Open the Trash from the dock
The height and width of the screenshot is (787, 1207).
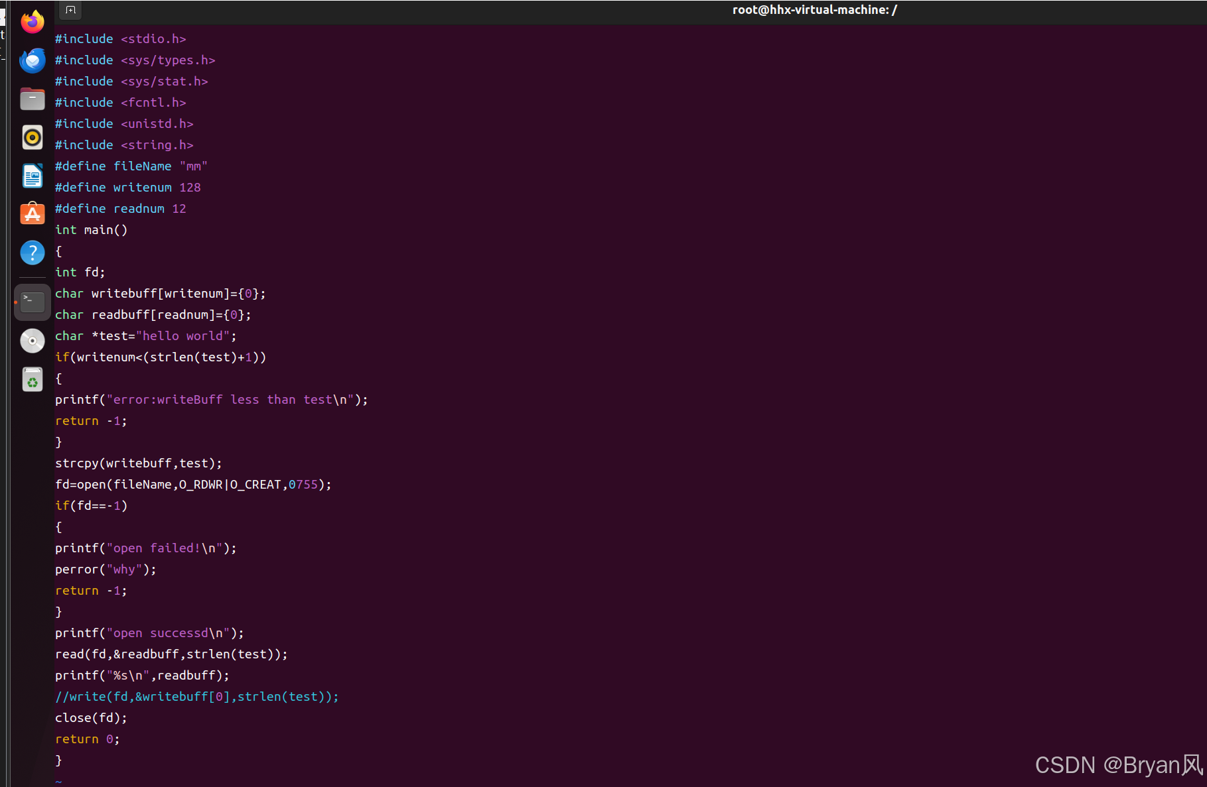point(32,379)
